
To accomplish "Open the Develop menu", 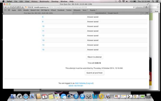I will pos(55,1).
